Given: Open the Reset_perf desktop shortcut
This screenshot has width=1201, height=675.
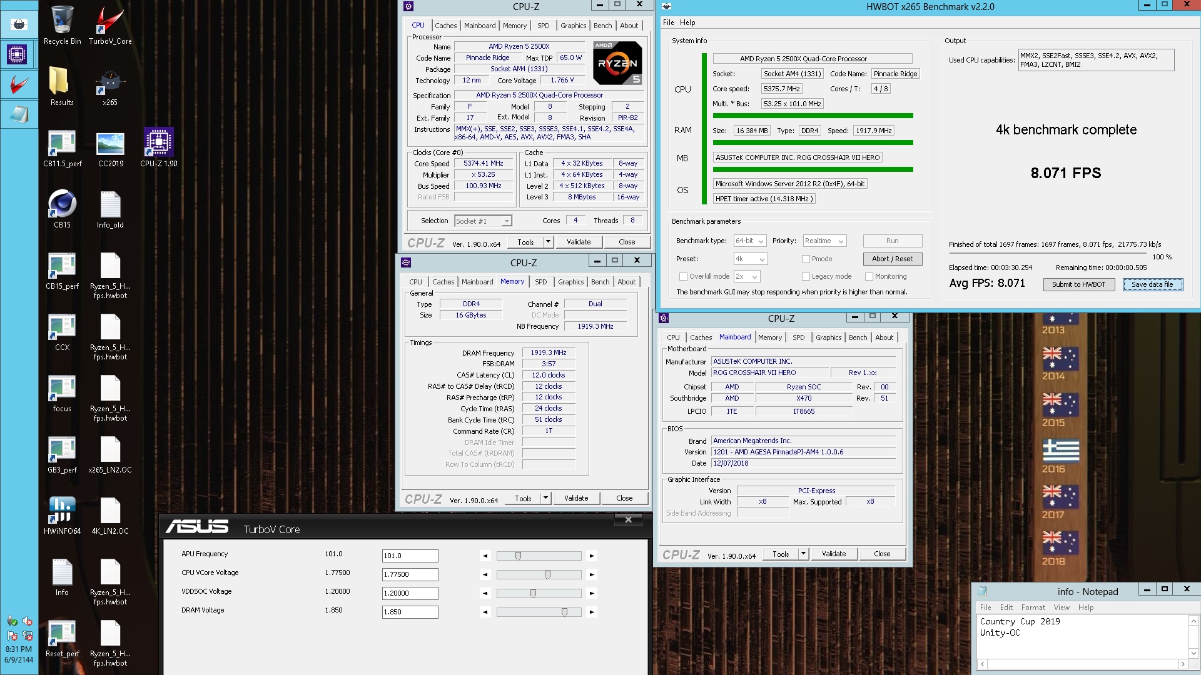Looking at the screenshot, I should pyautogui.click(x=62, y=637).
